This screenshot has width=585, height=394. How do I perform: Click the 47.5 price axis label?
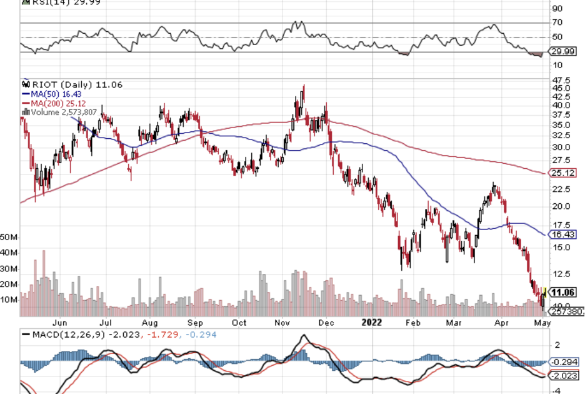tap(561, 81)
